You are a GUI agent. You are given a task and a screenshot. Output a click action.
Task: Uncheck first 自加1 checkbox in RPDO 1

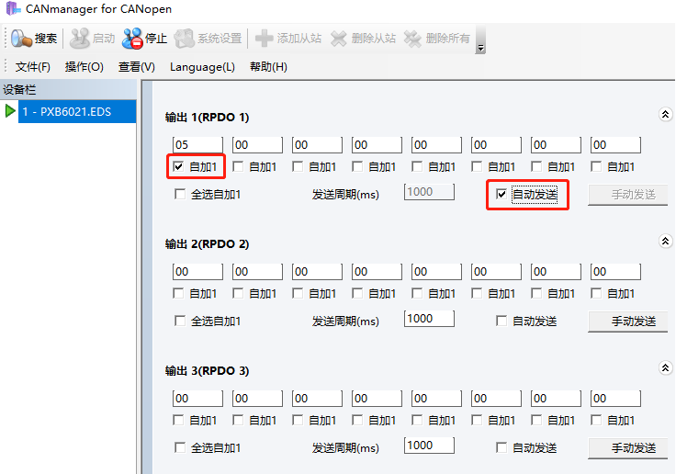point(178,166)
